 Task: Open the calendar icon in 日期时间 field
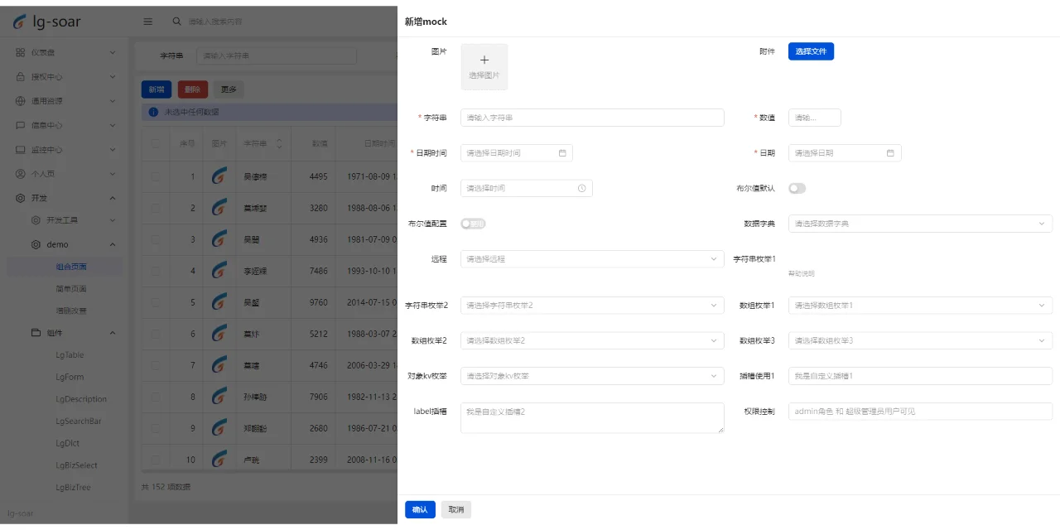pyautogui.click(x=562, y=153)
